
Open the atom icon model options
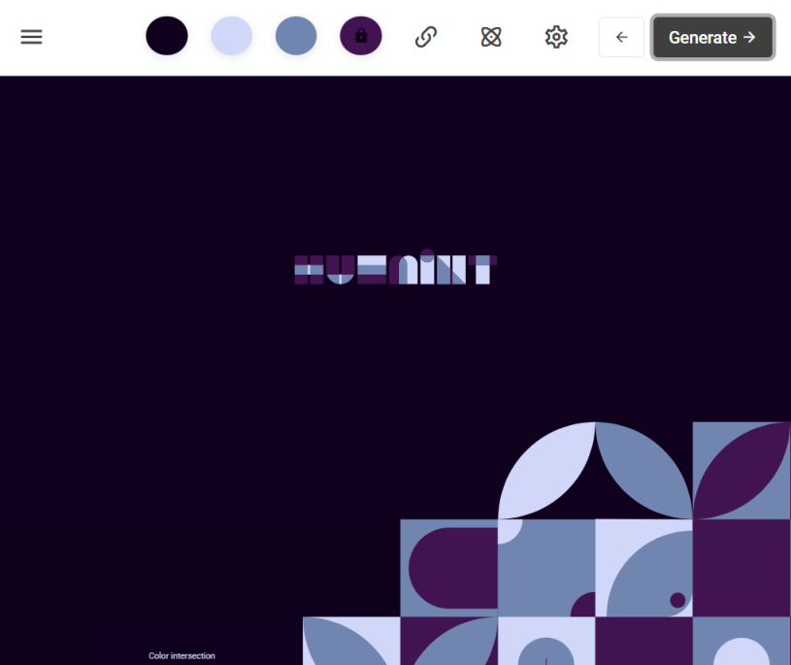click(x=491, y=37)
